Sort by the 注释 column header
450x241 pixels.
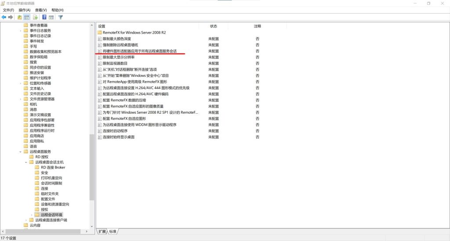coord(258,26)
